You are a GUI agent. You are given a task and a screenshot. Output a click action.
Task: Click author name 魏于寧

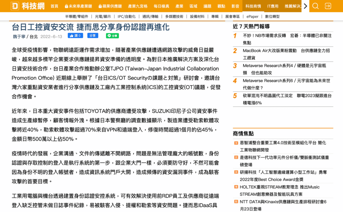coord(19,36)
